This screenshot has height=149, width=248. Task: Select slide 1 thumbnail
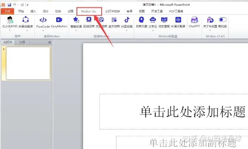(x=28, y=63)
